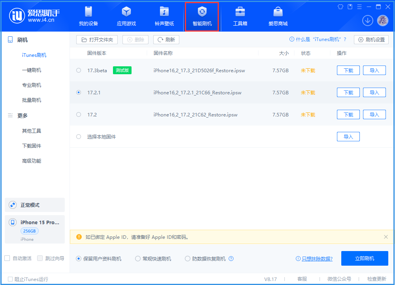Dismiss the Apple ID warning banner
The width and height of the screenshot is (395, 285).
386,237
